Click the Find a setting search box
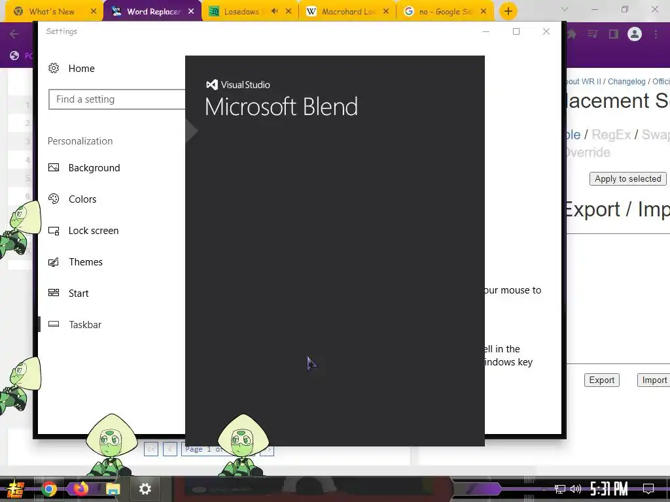Image resolution: width=670 pixels, height=502 pixels. [116, 99]
